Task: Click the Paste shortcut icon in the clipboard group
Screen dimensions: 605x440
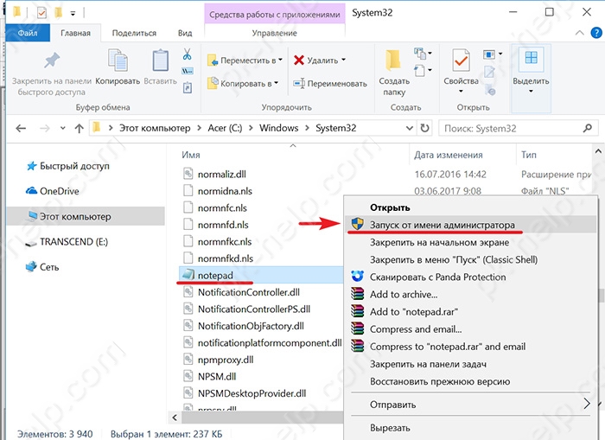Action: pos(188,87)
